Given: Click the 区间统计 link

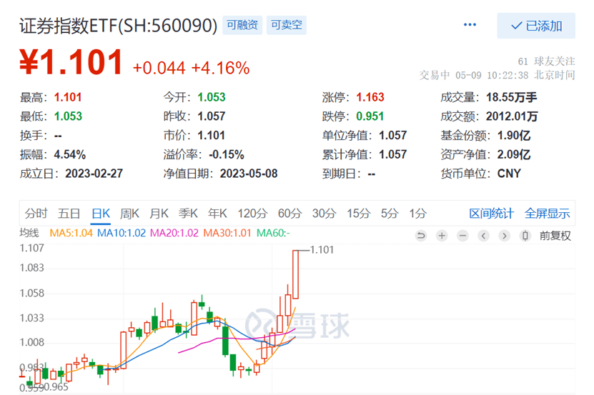Looking at the screenshot, I should tap(491, 213).
